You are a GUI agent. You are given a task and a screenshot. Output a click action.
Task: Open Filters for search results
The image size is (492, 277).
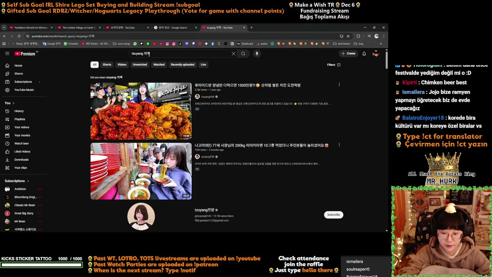334,65
